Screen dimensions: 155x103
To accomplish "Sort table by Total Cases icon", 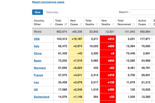I will tap(66, 24).
